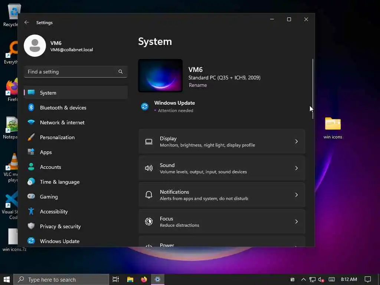The image size is (380, 285).
Task: Click the Accessibility category label
Action: tap(54, 212)
